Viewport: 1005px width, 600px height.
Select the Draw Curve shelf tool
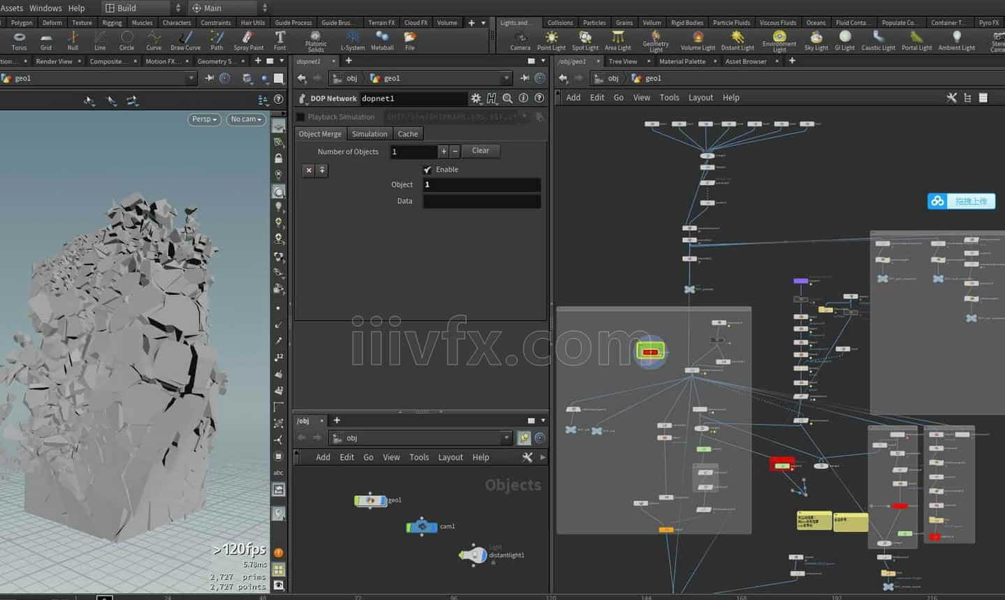pyautogui.click(x=186, y=40)
